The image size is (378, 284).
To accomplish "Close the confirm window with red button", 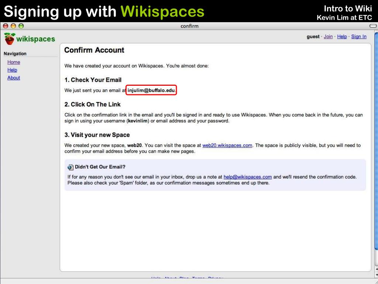I will click(x=6, y=26).
